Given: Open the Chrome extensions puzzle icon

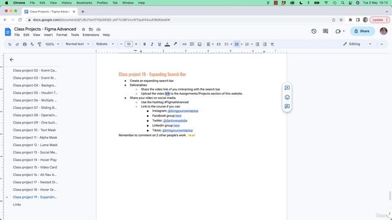Looking at the screenshot, I should coord(350,20).
